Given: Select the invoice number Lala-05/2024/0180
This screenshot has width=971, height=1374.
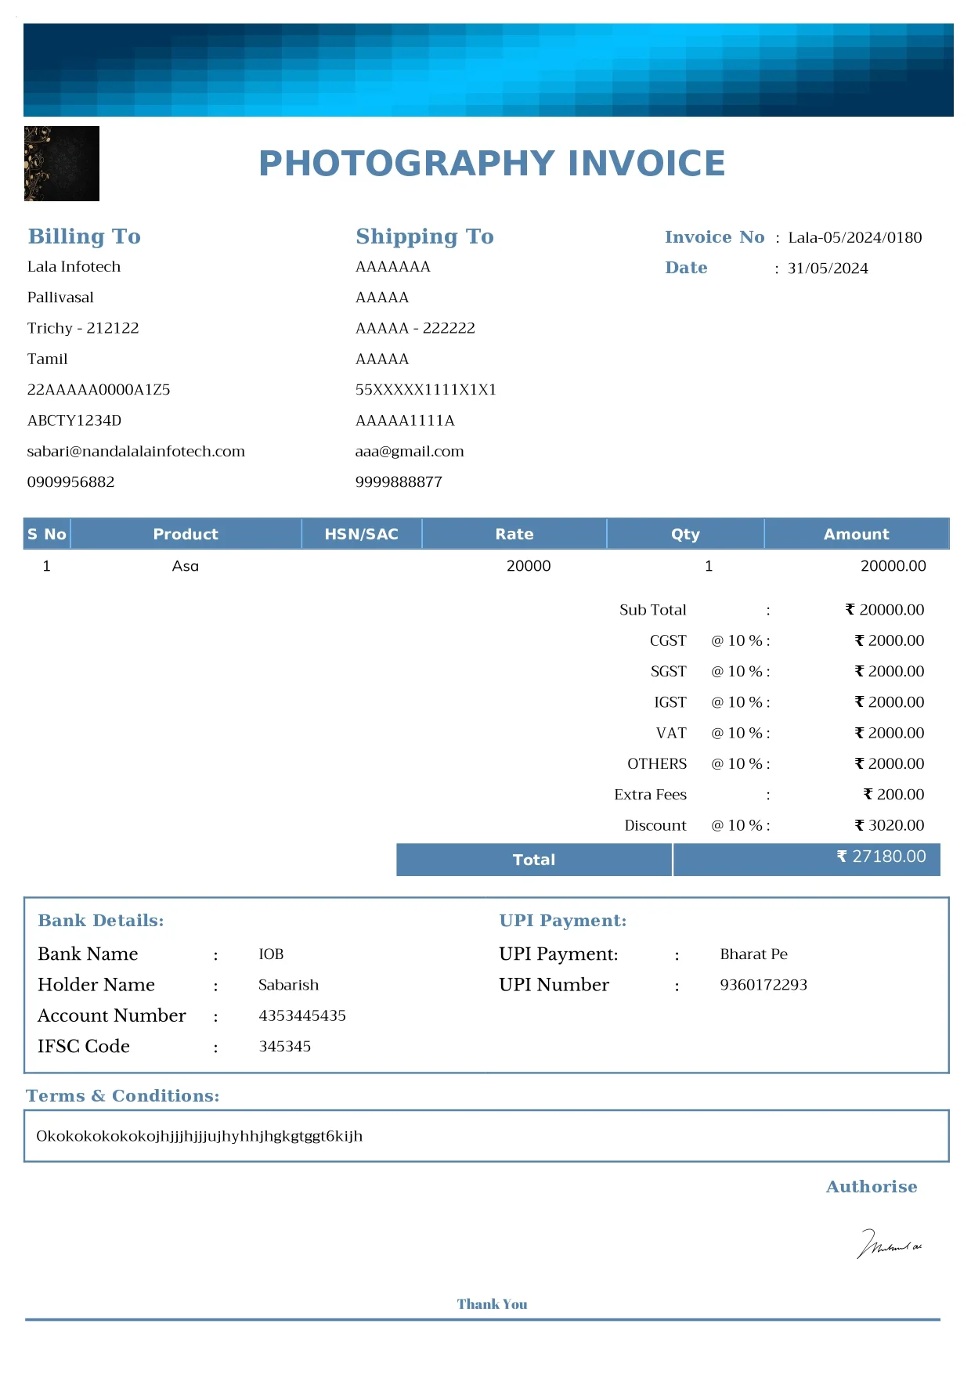Looking at the screenshot, I should click(x=854, y=237).
